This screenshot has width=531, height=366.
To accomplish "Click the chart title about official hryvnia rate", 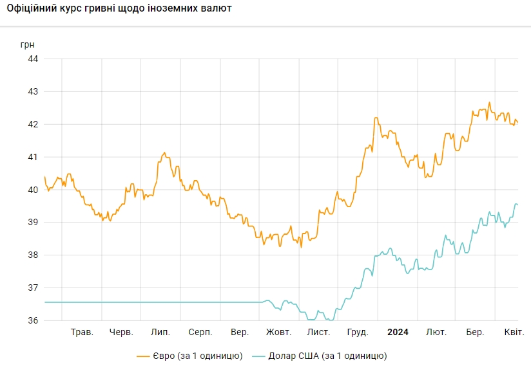I will 119,9.
